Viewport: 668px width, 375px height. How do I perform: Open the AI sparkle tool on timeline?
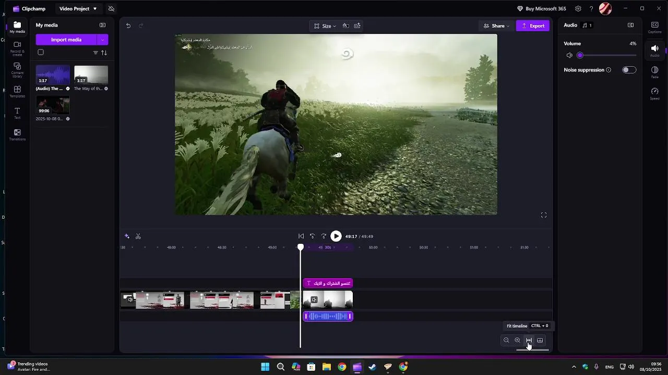(x=127, y=236)
